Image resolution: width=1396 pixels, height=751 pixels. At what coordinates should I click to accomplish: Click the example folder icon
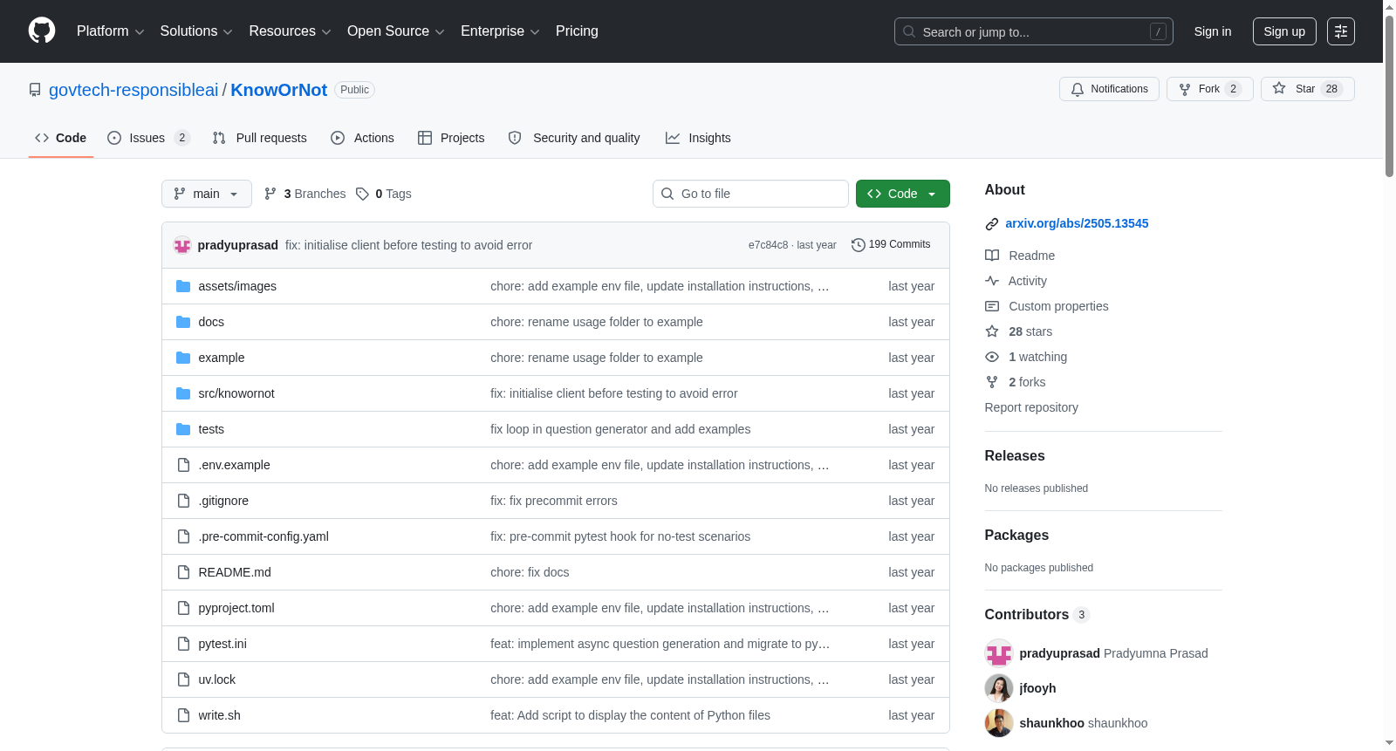coord(183,358)
